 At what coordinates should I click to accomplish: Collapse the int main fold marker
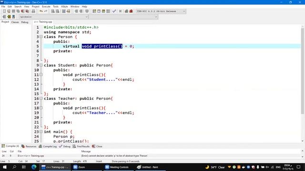point(41,132)
